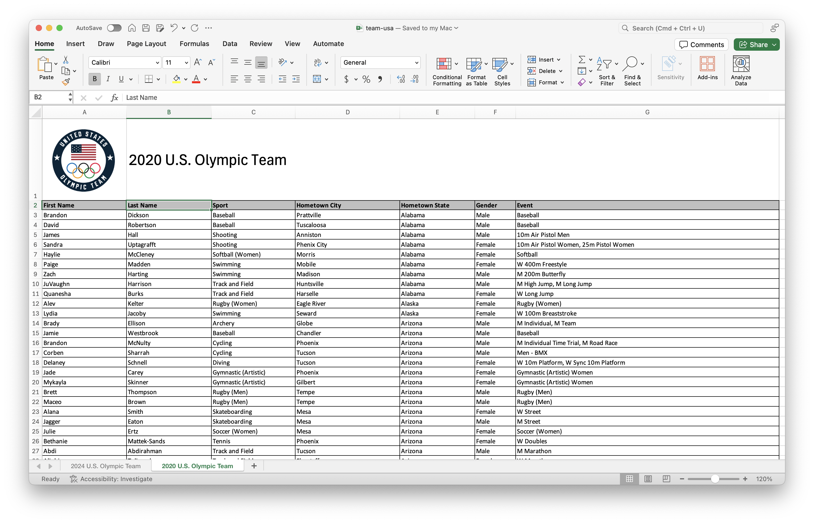Click the Comments button
Screen dimensions: 814x523
[x=701, y=44]
